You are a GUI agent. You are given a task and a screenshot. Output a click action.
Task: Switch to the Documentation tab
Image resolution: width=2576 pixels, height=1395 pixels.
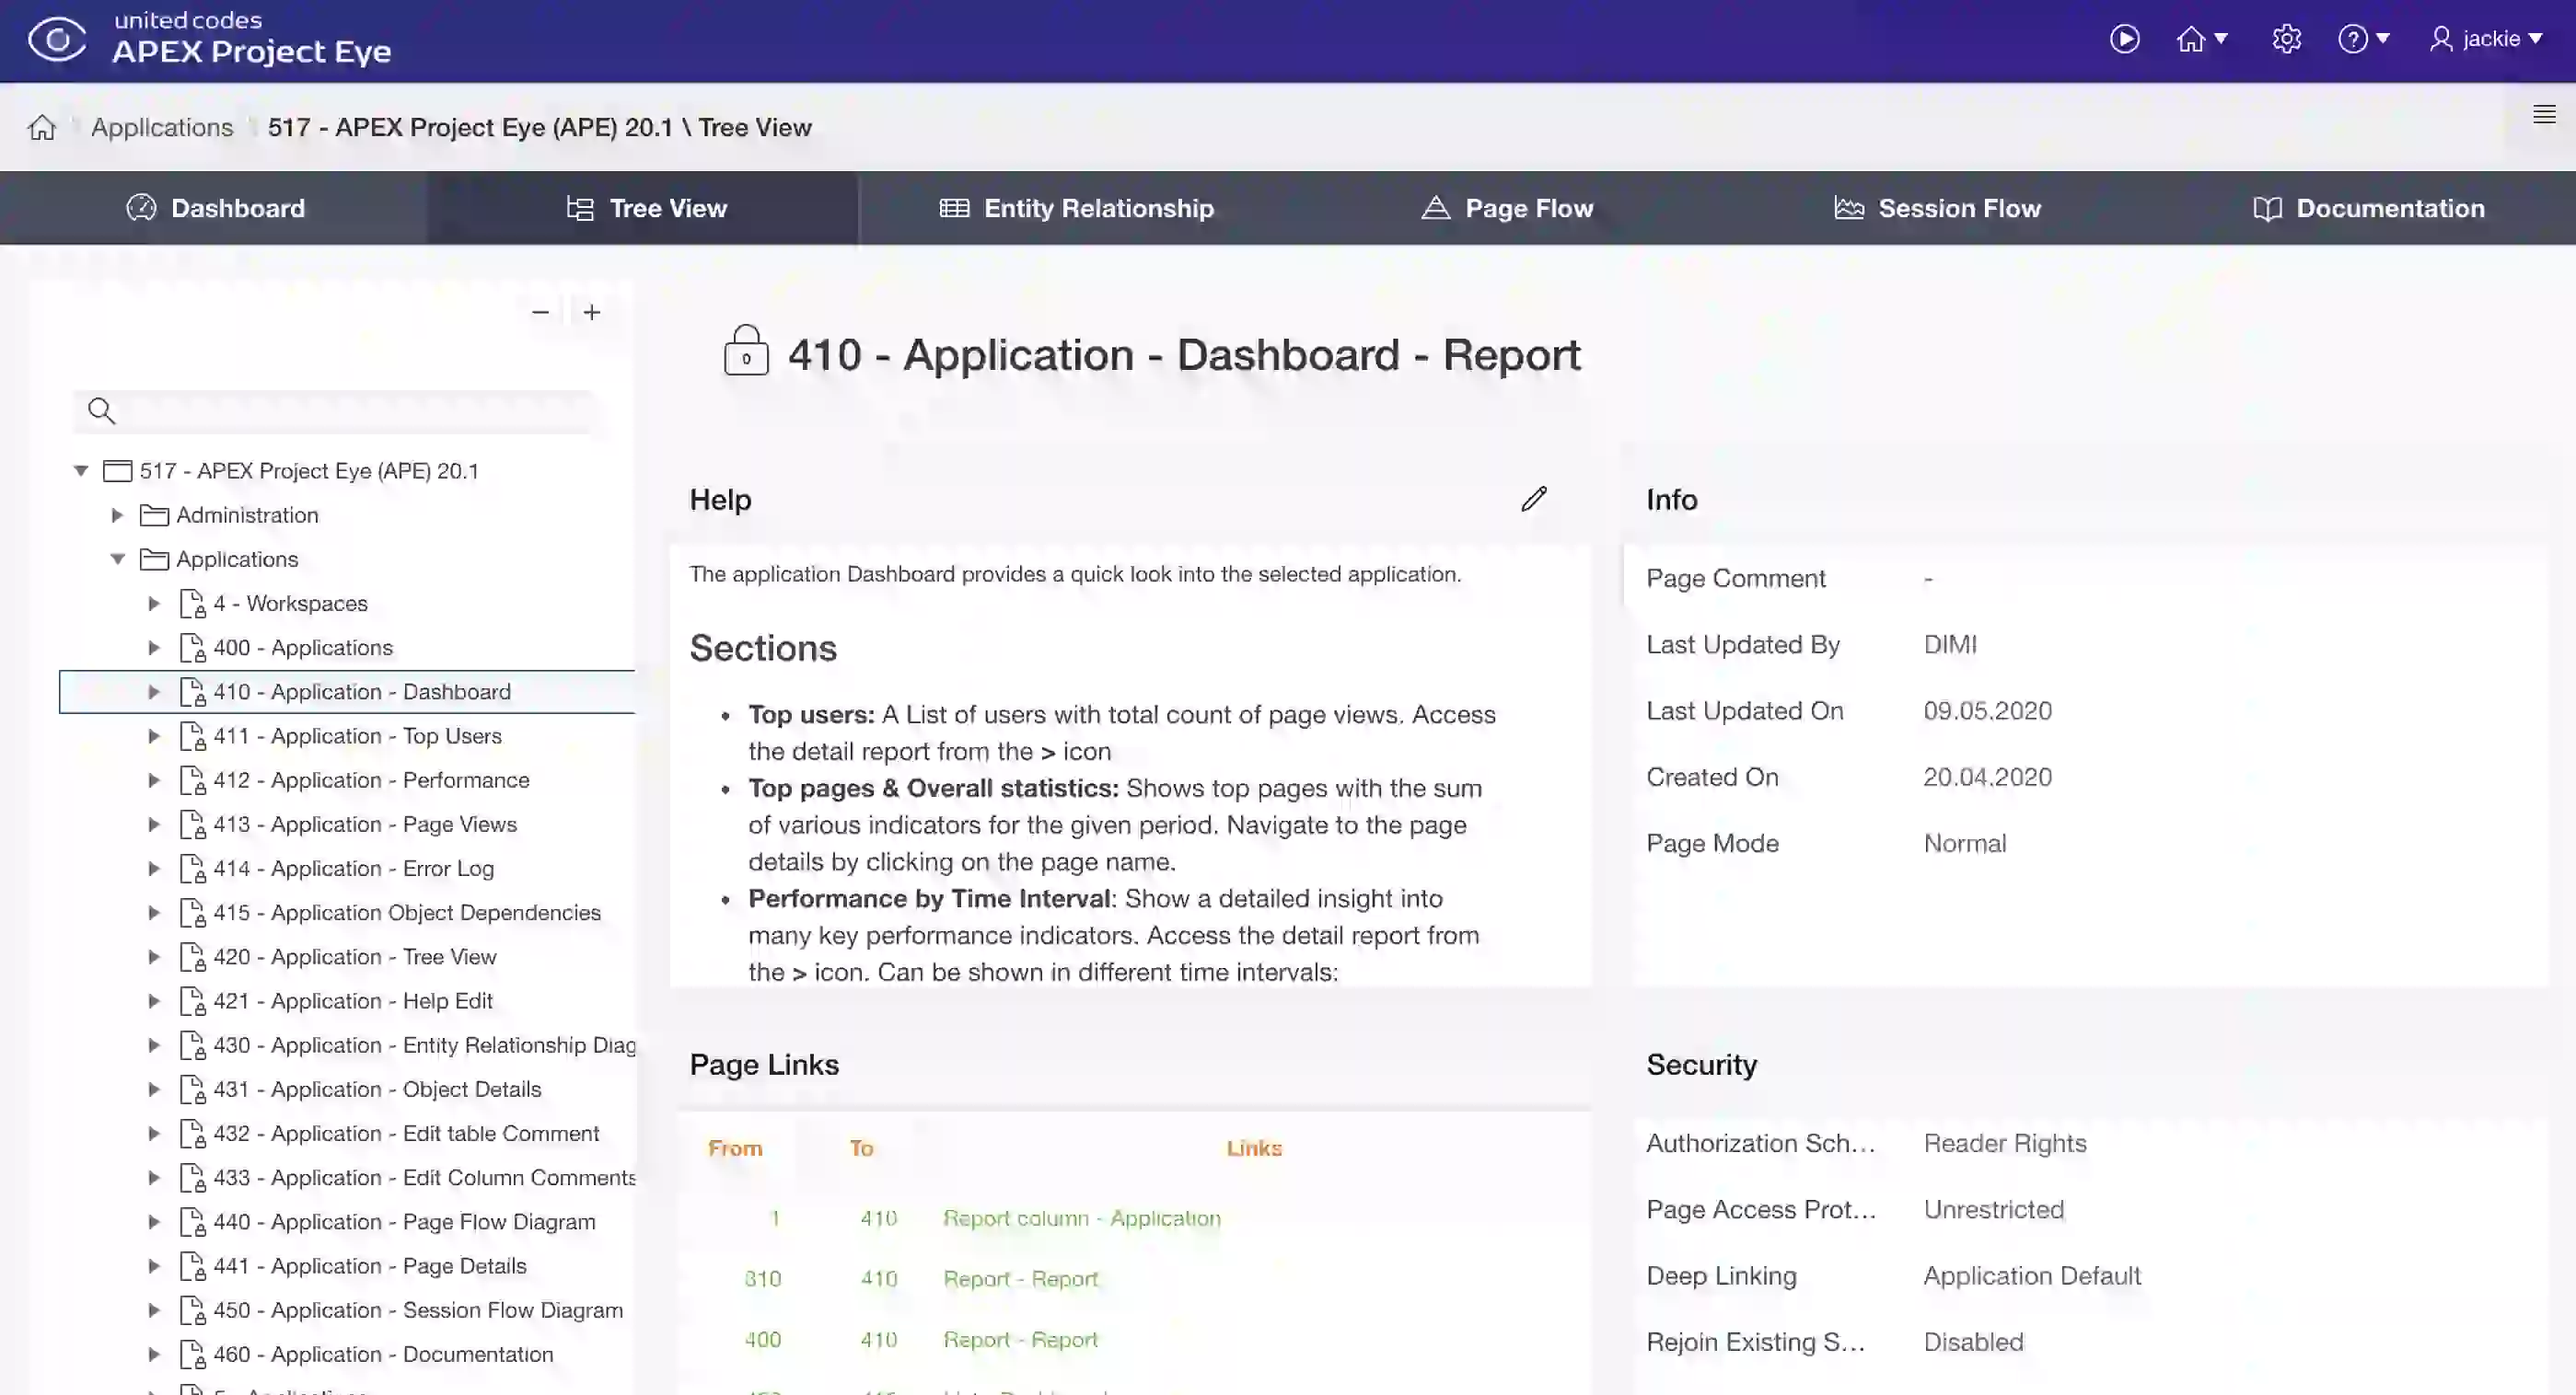(2366, 208)
